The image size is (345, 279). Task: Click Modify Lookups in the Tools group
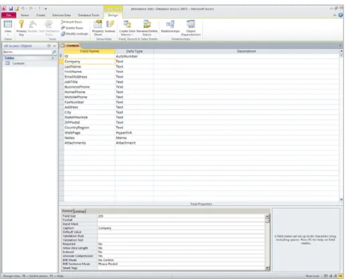tap(75, 34)
